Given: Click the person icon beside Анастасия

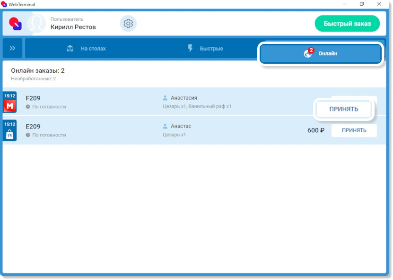Looking at the screenshot, I should 165,98.
